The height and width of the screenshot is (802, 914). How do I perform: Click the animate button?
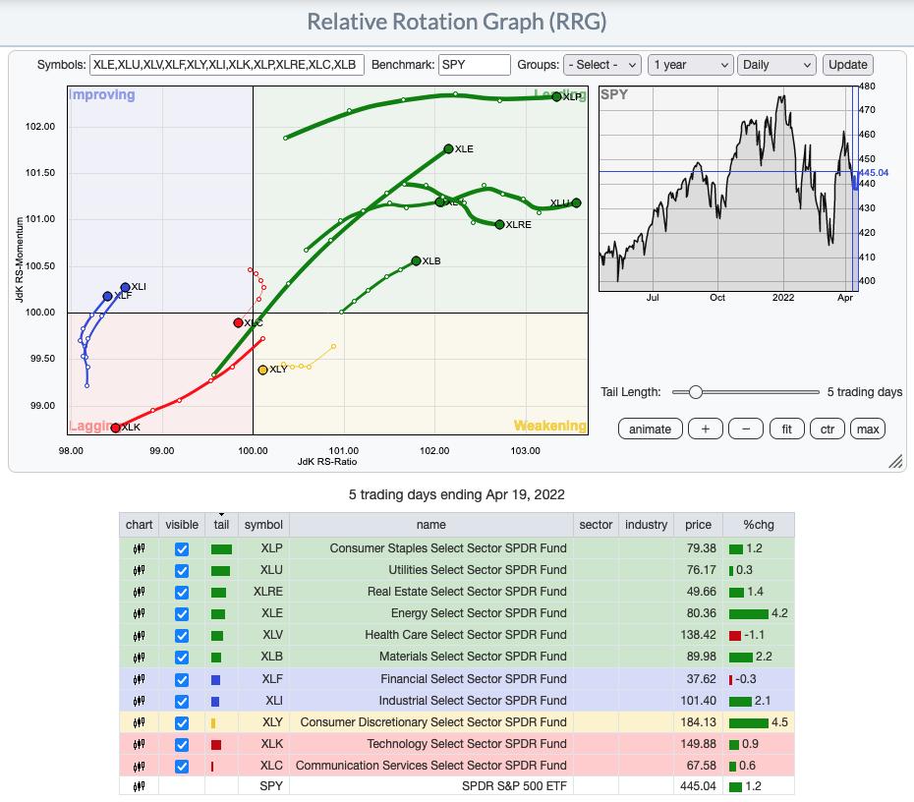pyautogui.click(x=650, y=429)
